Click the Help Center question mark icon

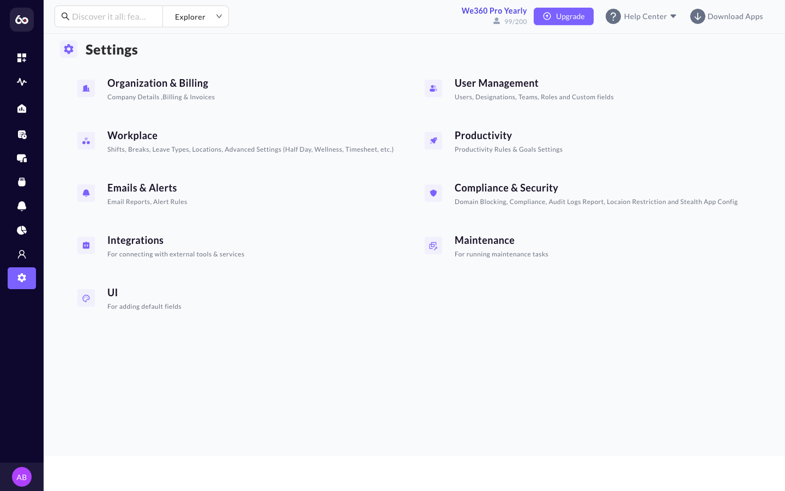pos(613,16)
